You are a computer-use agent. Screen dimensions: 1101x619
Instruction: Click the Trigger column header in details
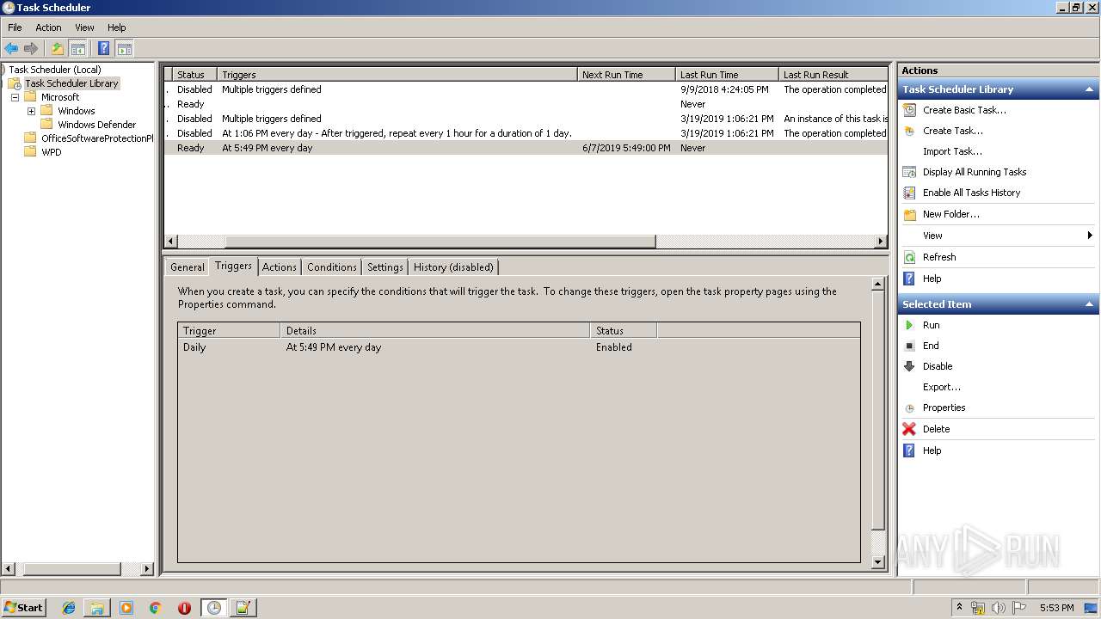[229, 330]
